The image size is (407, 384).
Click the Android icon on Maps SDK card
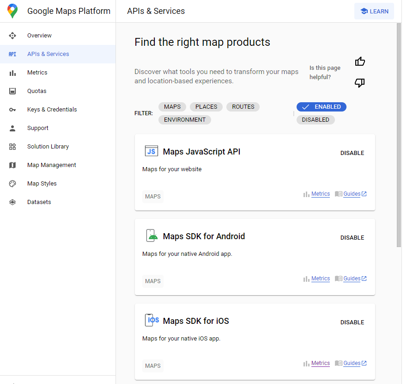click(152, 235)
